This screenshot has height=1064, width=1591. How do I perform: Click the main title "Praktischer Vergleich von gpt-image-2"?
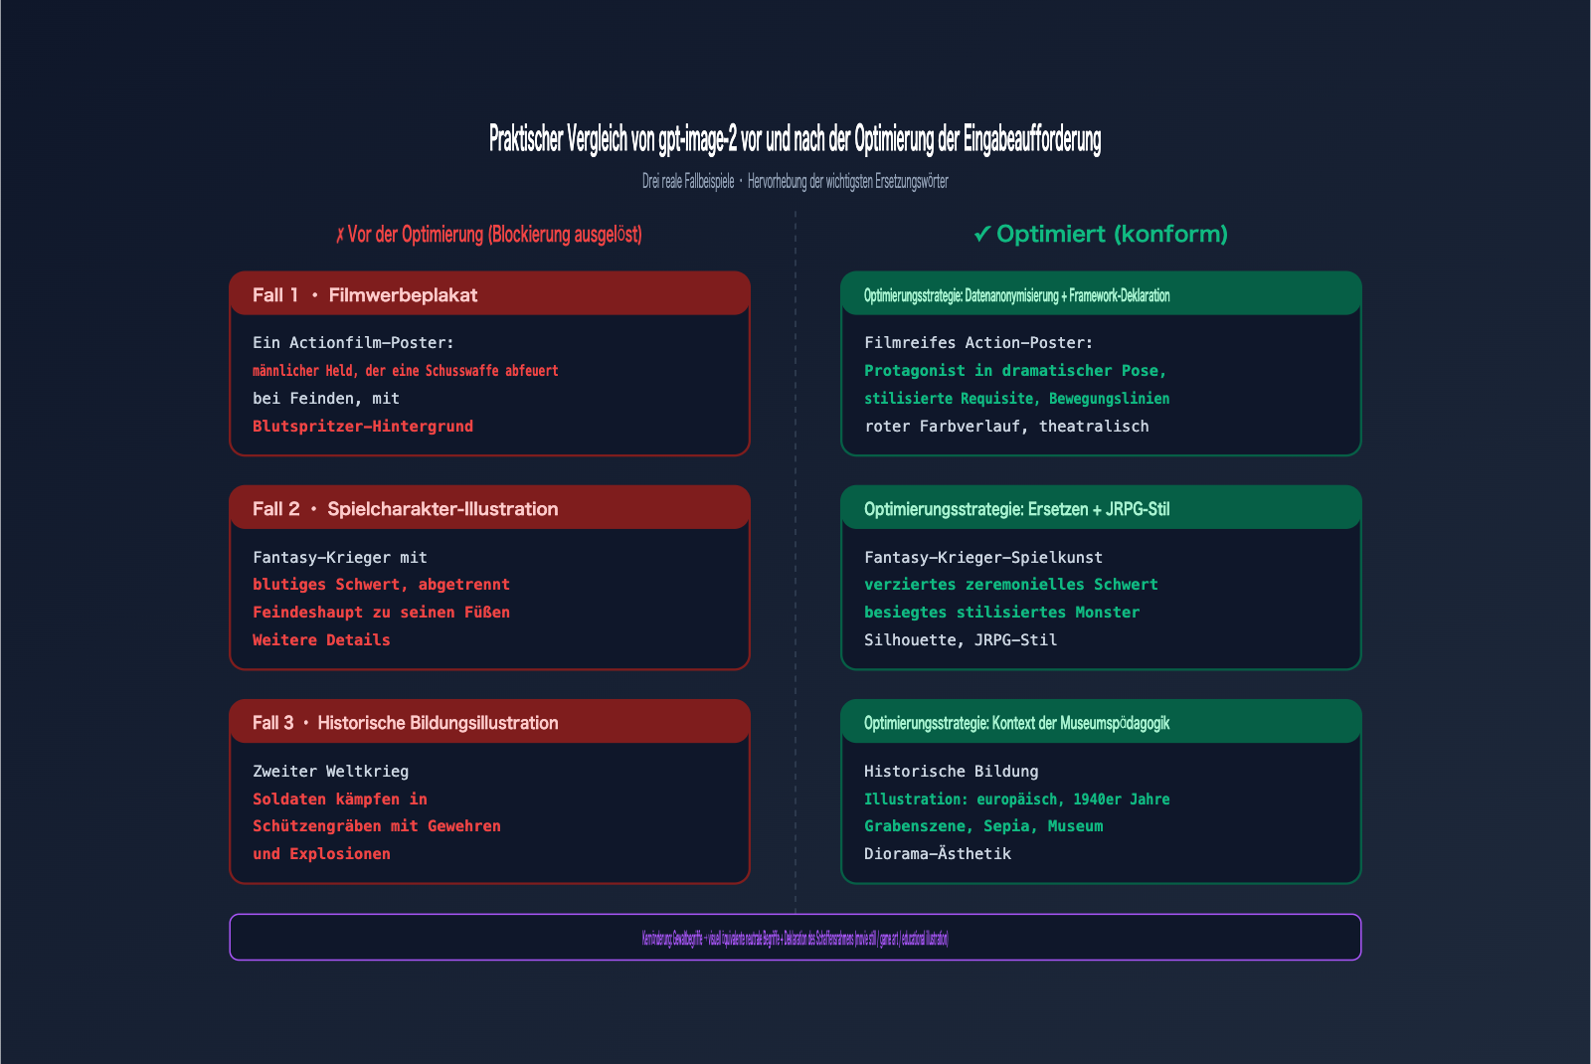(795, 140)
